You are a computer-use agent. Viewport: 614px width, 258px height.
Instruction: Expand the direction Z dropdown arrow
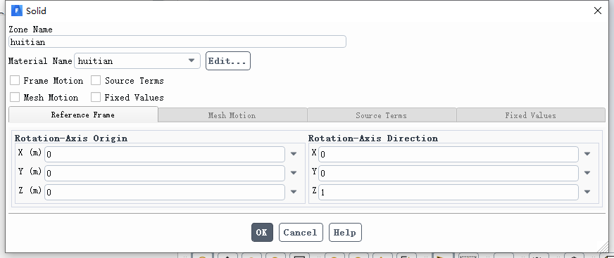coord(587,192)
